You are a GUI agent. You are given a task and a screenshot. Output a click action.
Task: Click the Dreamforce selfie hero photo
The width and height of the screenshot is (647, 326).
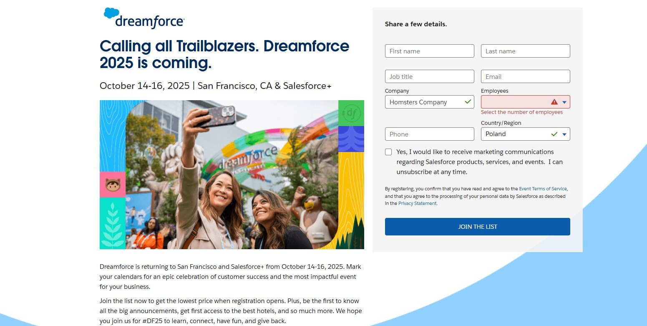(x=232, y=175)
